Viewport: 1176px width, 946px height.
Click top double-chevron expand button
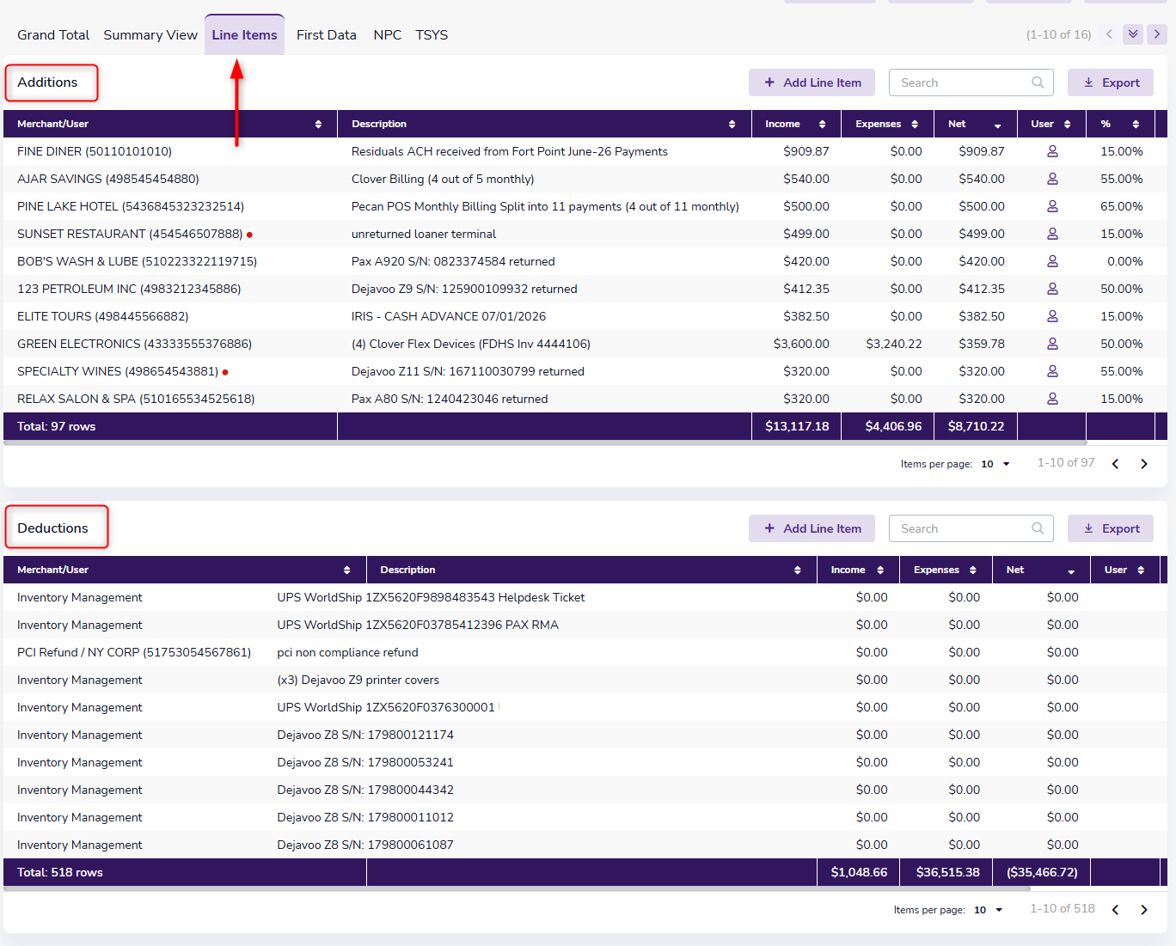1133,34
